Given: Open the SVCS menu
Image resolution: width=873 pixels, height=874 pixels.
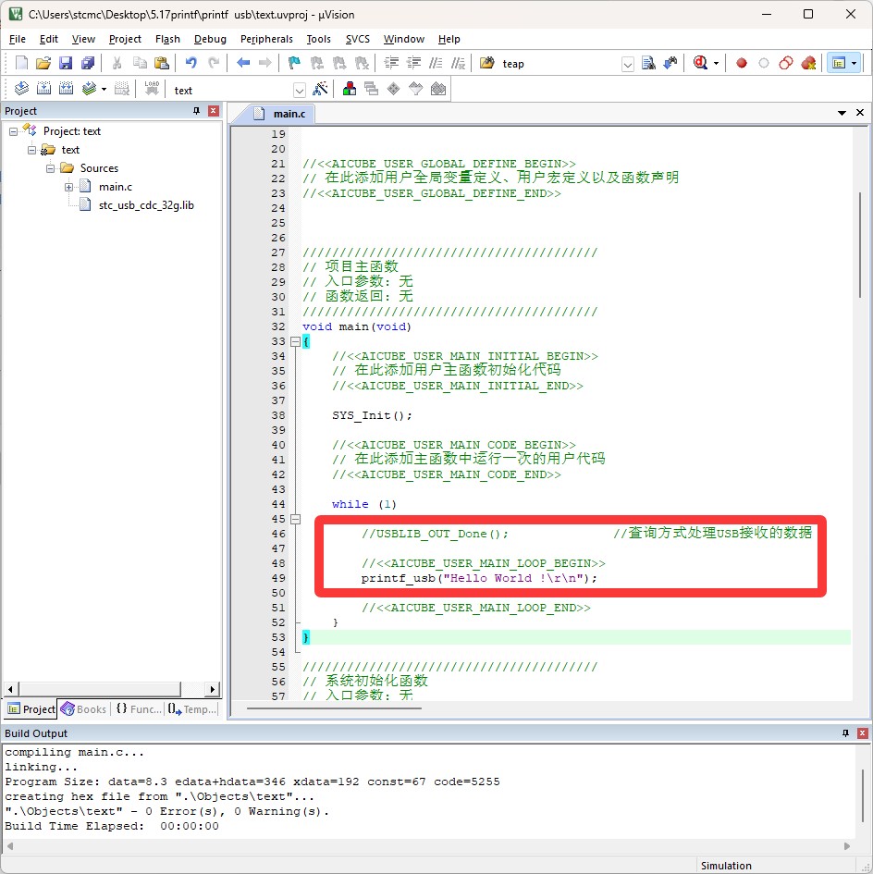Looking at the screenshot, I should point(357,39).
